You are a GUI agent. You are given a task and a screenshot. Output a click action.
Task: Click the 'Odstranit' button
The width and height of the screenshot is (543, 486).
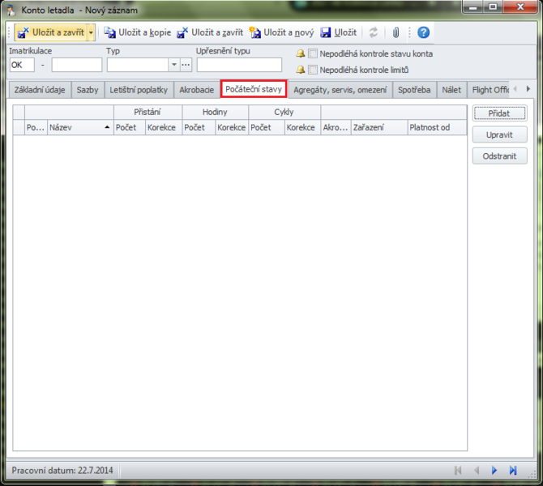coord(499,156)
